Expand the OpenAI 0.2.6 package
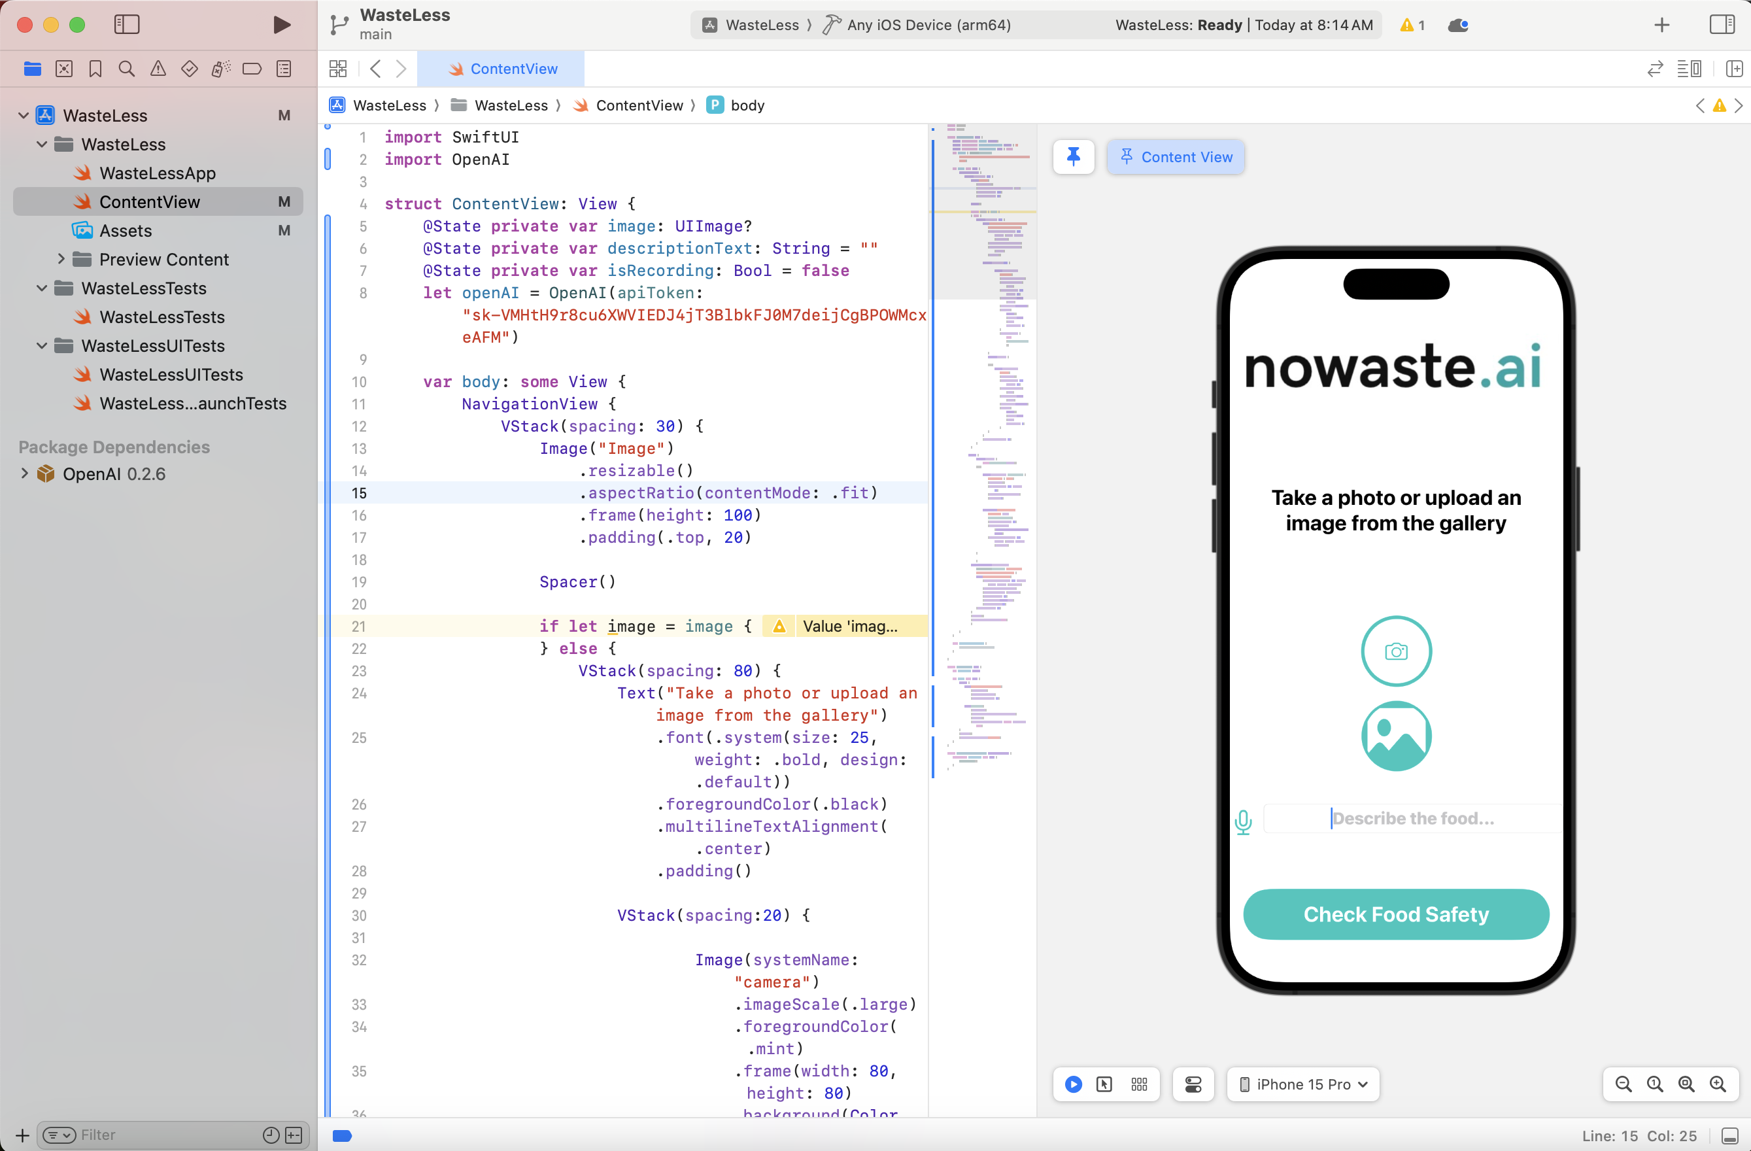The image size is (1751, 1151). [x=24, y=473]
